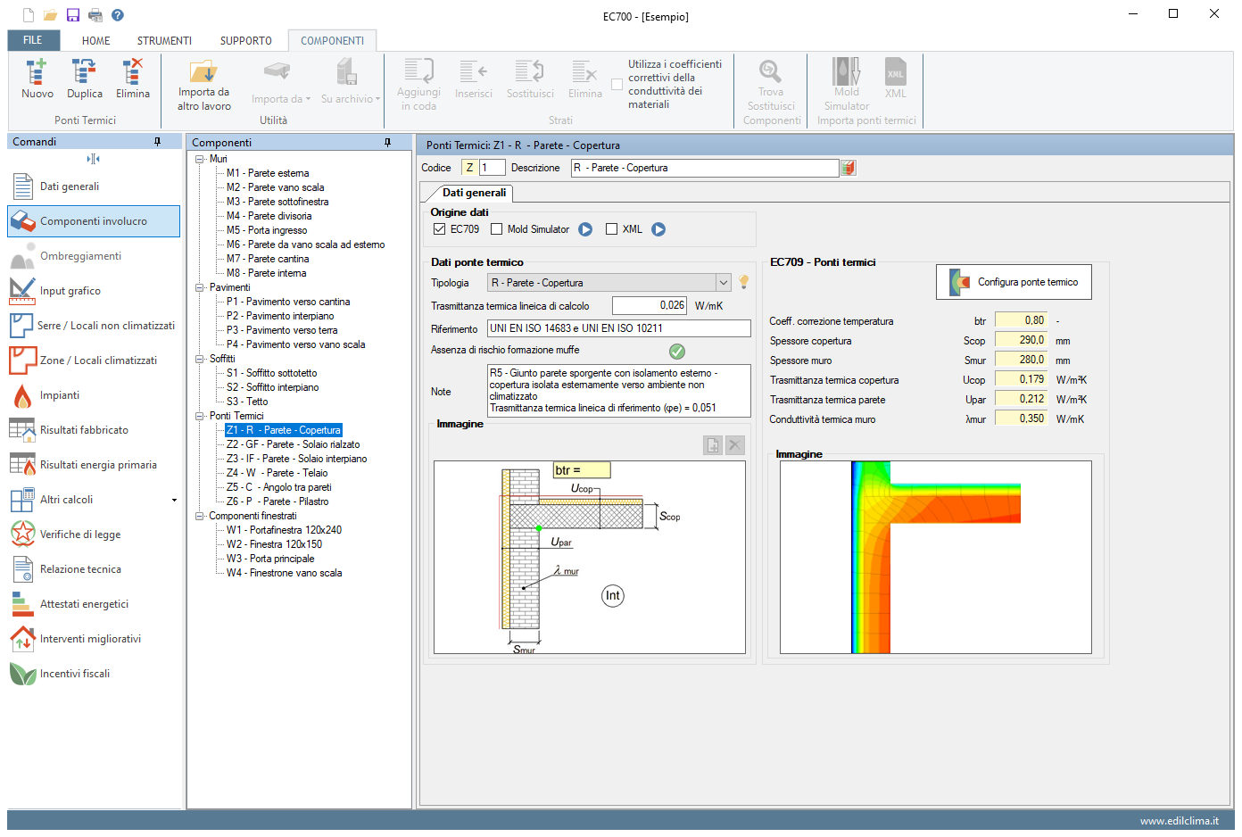Open Componenti involucro in Comandi panel
This screenshot has height=837, width=1242.
click(94, 221)
